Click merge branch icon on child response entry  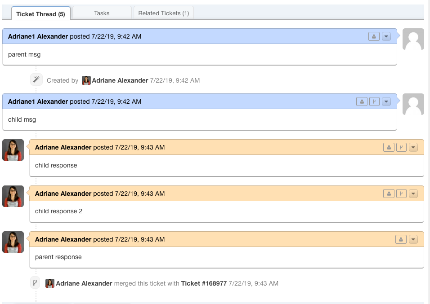pos(401,147)
